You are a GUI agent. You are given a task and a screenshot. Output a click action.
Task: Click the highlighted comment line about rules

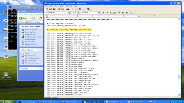click(69, 30)
